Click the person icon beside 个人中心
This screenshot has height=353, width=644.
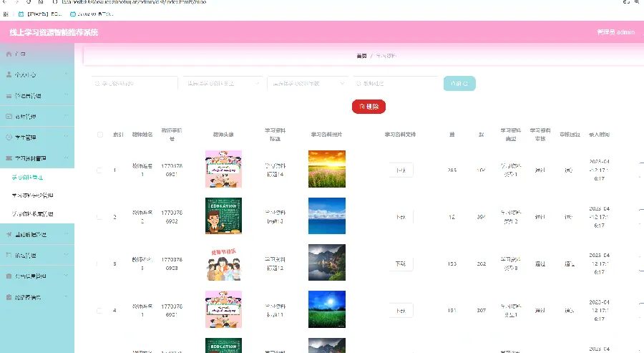coord(9,74)
